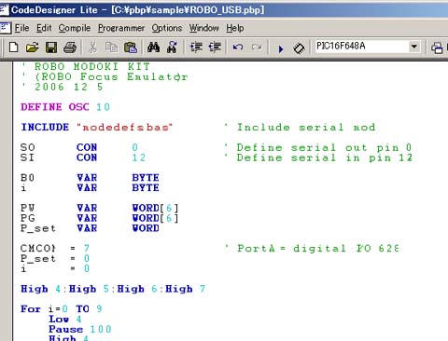Open the Window menu
448x341 pixels.
[204, 28]
